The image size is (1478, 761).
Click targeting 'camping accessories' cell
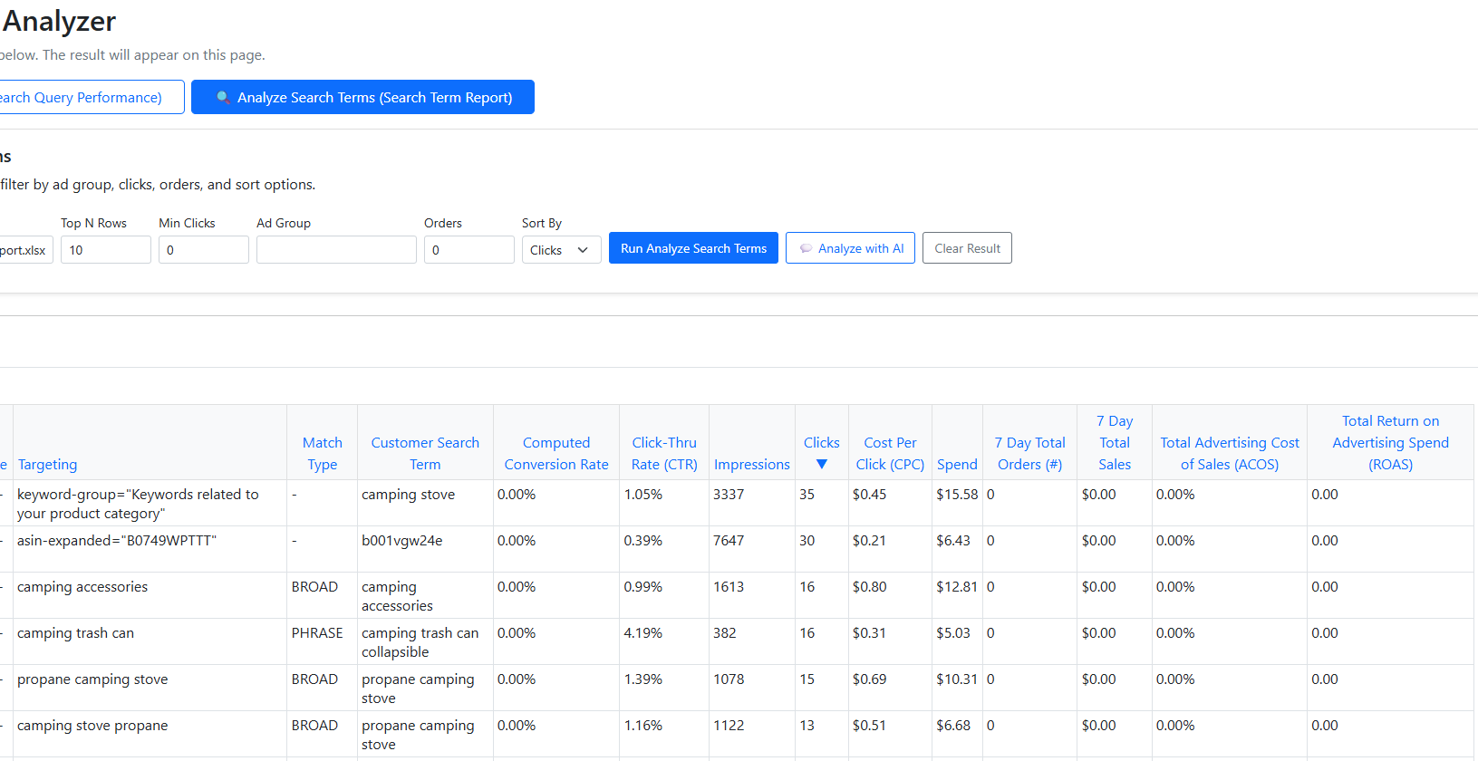point(150,595)
